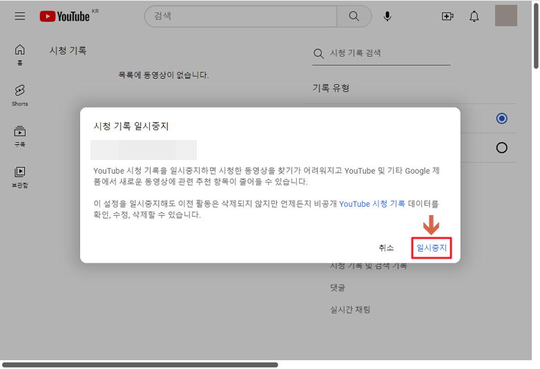The image size is (540, 369).
Task: Click the horizontal page scrollbar
Action: [139, 365]
